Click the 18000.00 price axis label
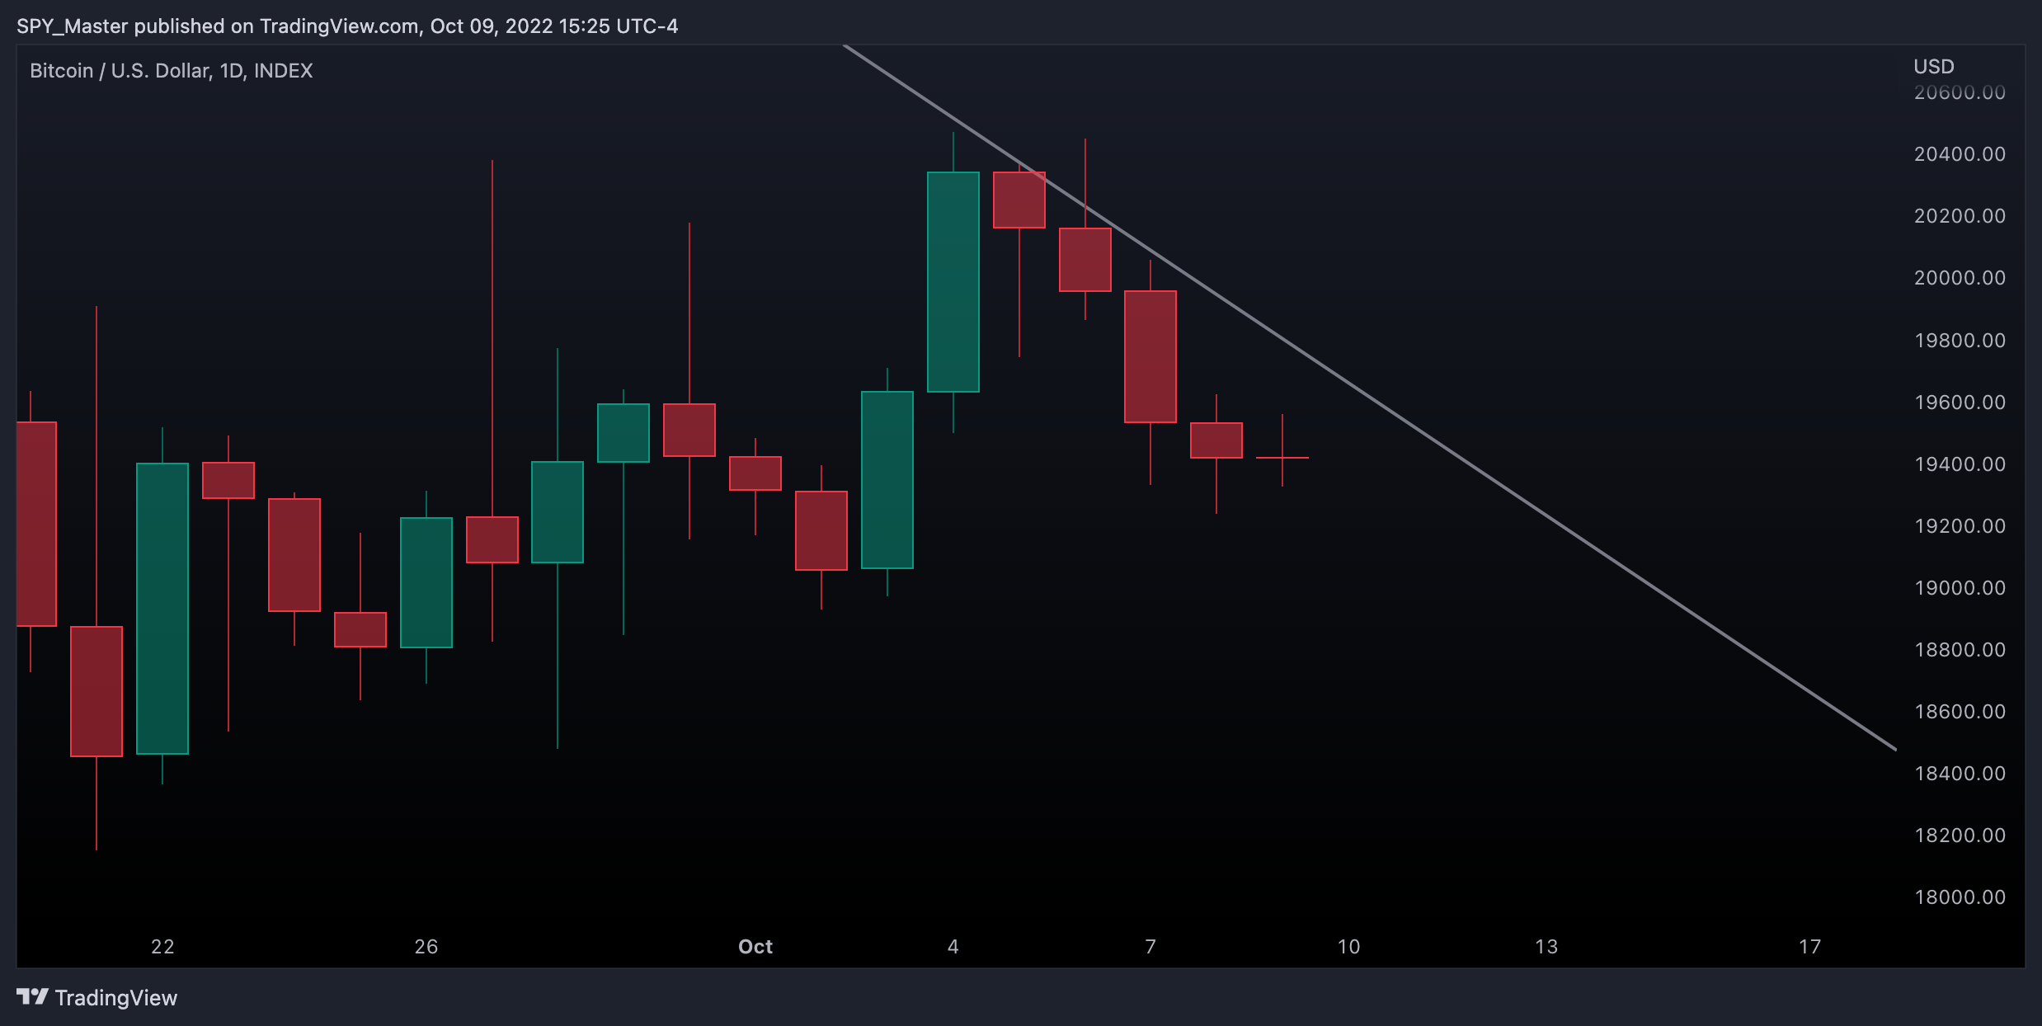 (x=1960, y=897)
